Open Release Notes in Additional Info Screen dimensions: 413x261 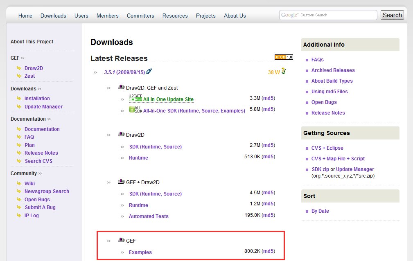(x=328, y=113)
